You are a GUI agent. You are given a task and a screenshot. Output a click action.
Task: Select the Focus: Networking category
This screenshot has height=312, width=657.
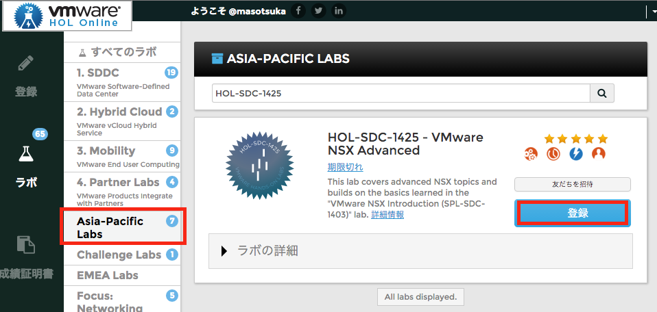(x=122, y=300)
